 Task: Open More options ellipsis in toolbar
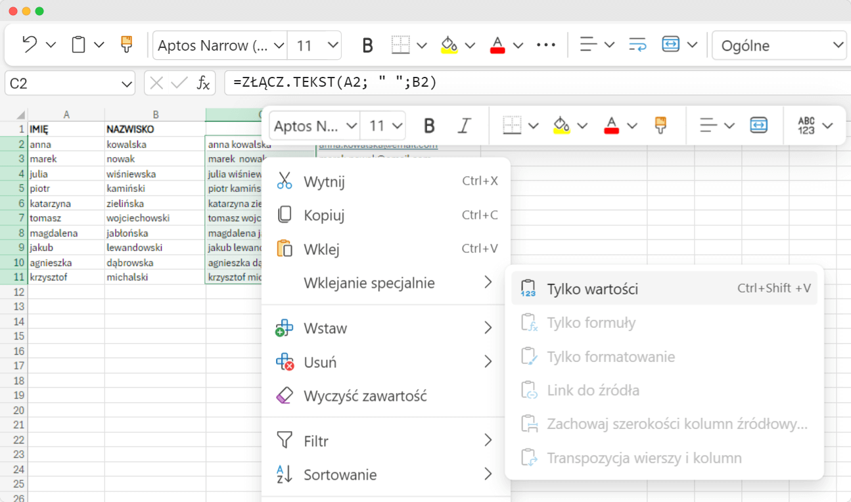point(546,45)
